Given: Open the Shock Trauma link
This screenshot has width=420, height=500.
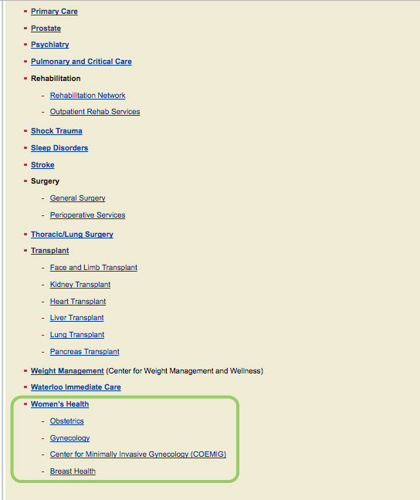Looking at the screenshot, I should pyautogui.click(x=56, y=131).
